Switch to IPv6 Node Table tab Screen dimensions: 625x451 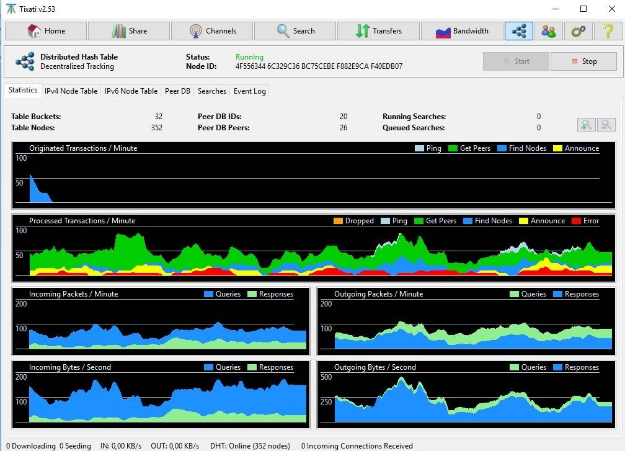point(131,91)
